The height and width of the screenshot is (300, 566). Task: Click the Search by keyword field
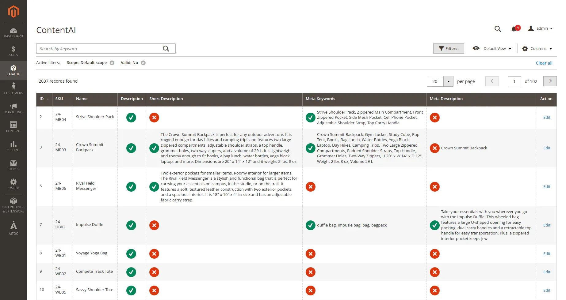[100, 49]
